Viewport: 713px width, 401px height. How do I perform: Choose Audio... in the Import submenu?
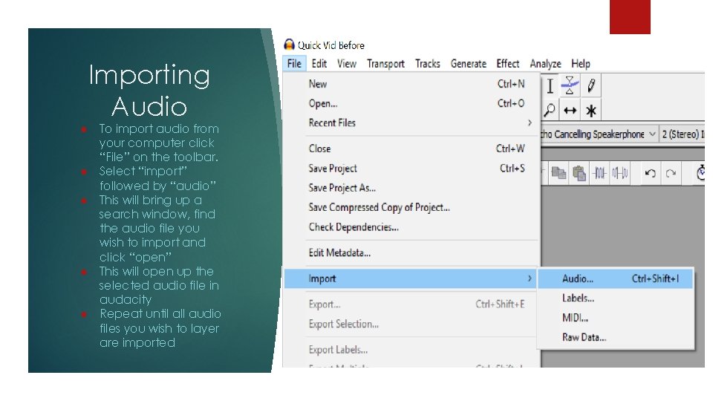pyautogui.click(x=615, y=278)
